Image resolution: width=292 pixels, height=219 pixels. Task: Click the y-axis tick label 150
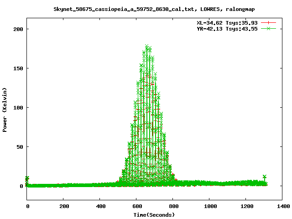click(x=18, y=68)
